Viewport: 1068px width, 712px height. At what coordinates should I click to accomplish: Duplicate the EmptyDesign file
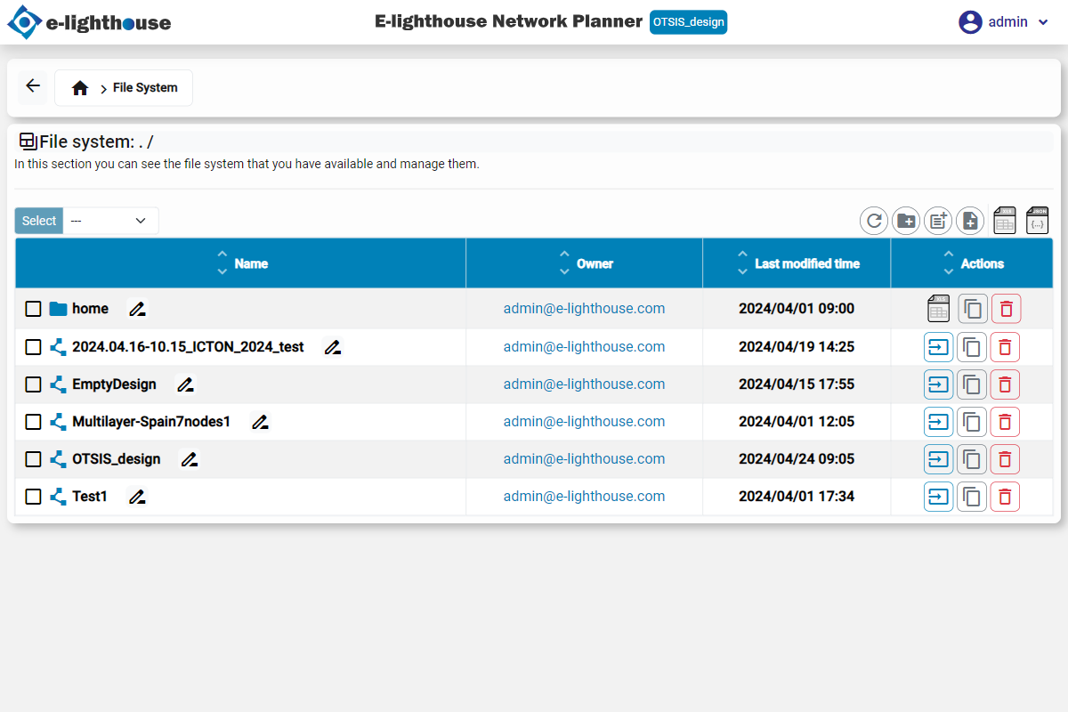[971, 384]
